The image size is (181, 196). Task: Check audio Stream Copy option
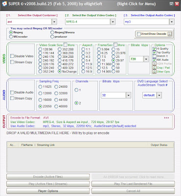[12, 98]
